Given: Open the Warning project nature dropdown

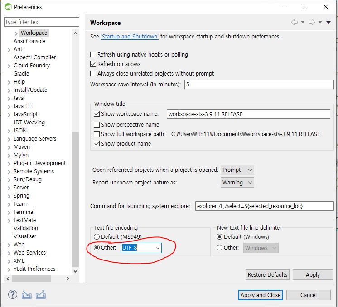Looking at the screenshot, I should 237,183.
